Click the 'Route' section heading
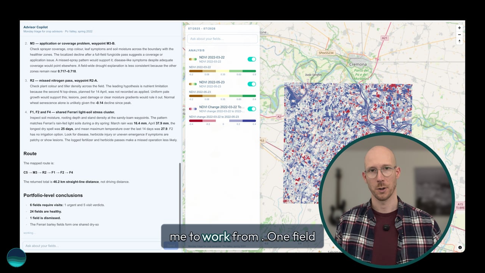The image size is (485, 273). tap(30, 154)
